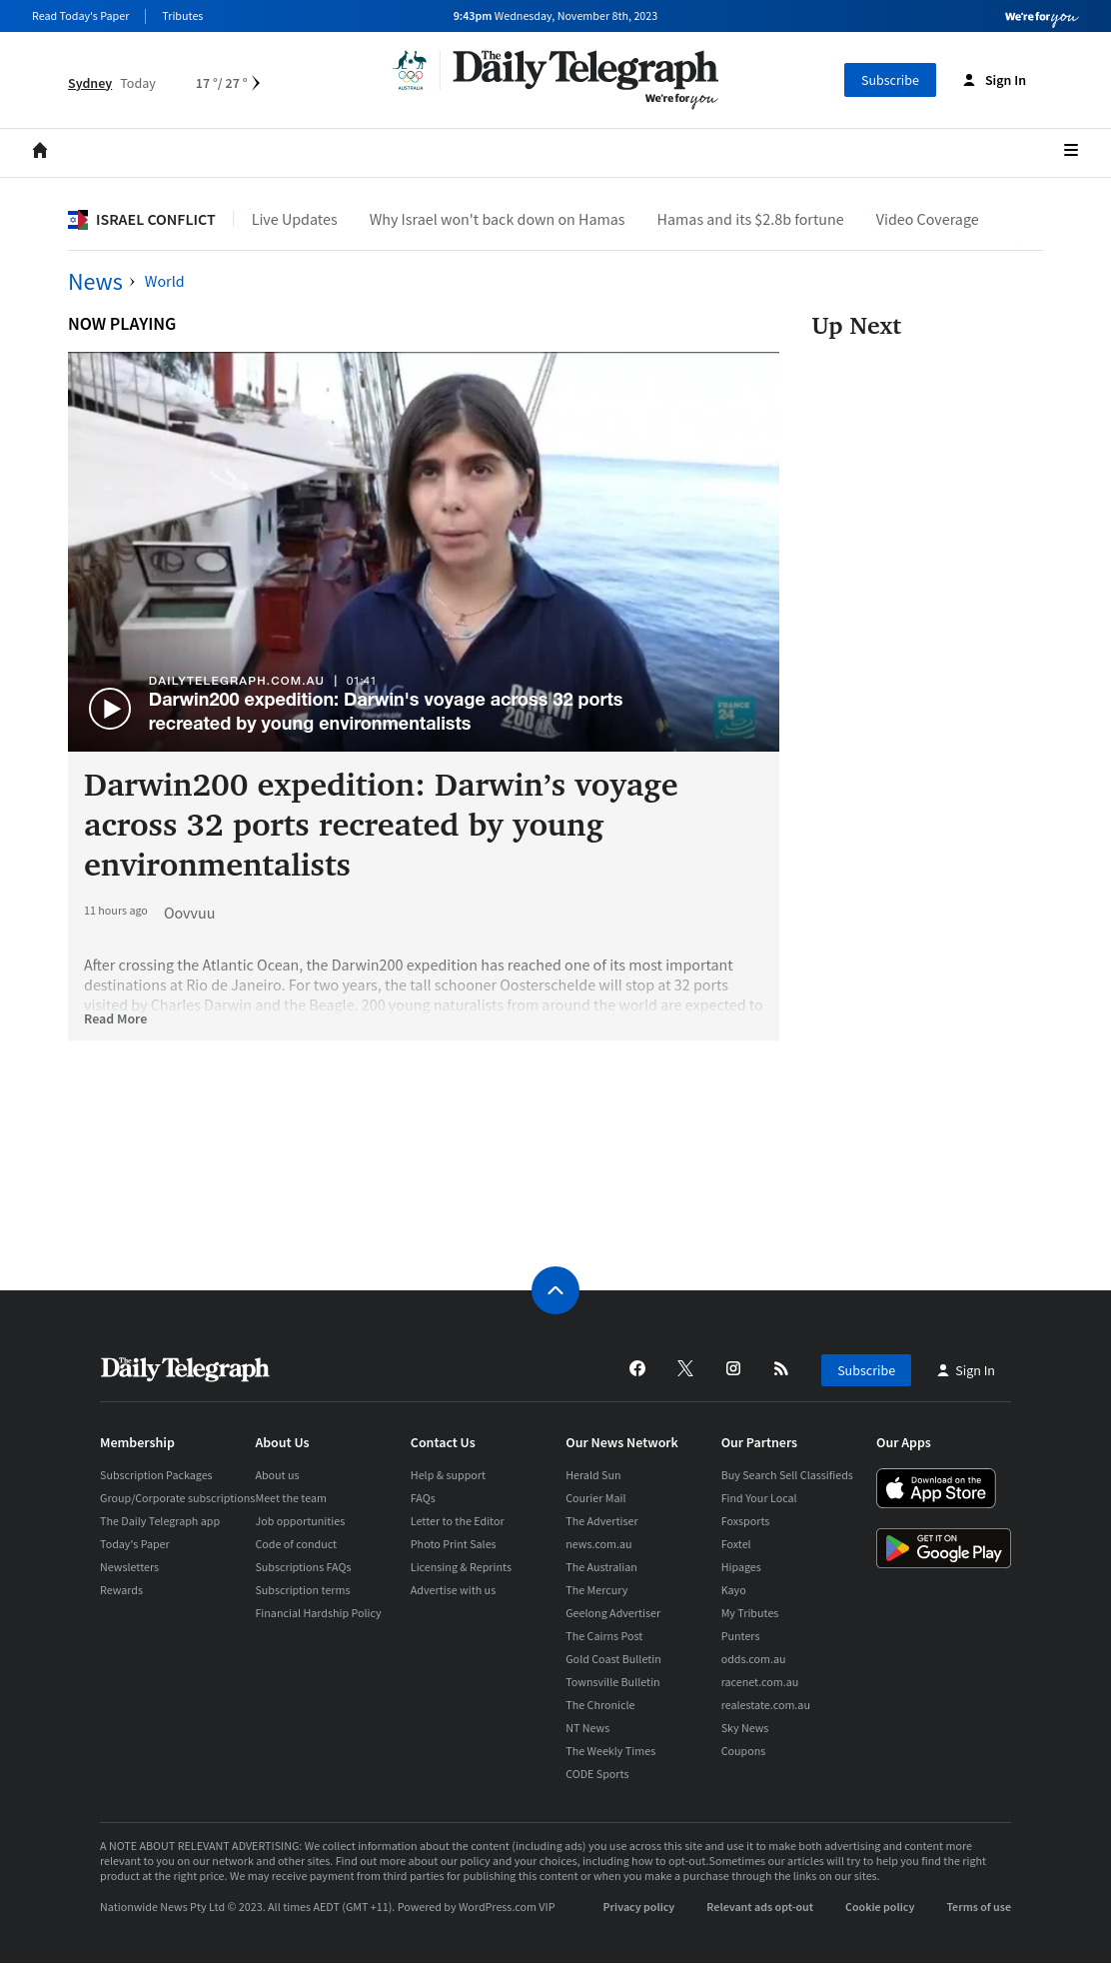Open the hamburger menu icon
The image size is (1111, 1981).
(1071, 150)
